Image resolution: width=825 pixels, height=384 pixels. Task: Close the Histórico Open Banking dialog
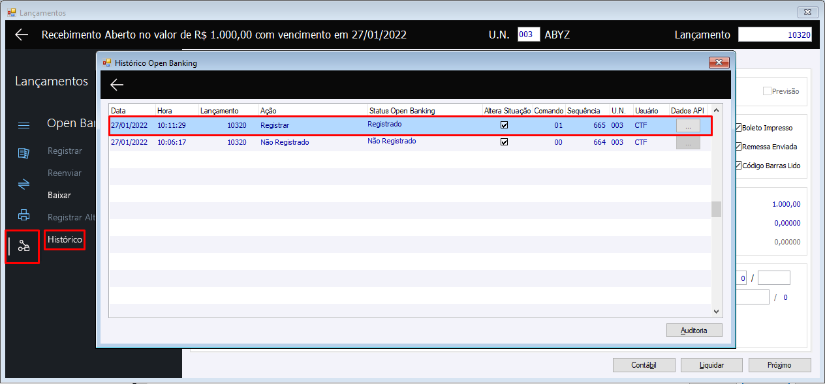pyautogui.click(x=719, y=63)
